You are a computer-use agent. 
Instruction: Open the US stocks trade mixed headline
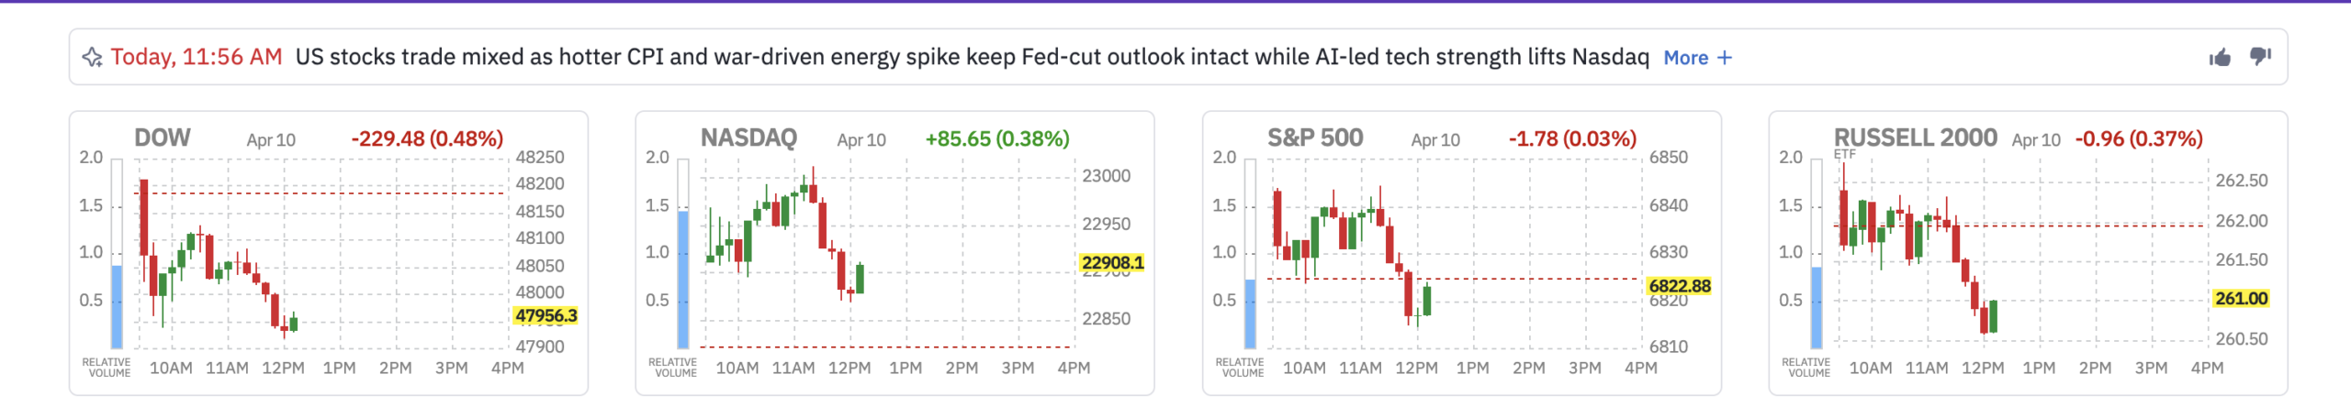coord(972,57)
